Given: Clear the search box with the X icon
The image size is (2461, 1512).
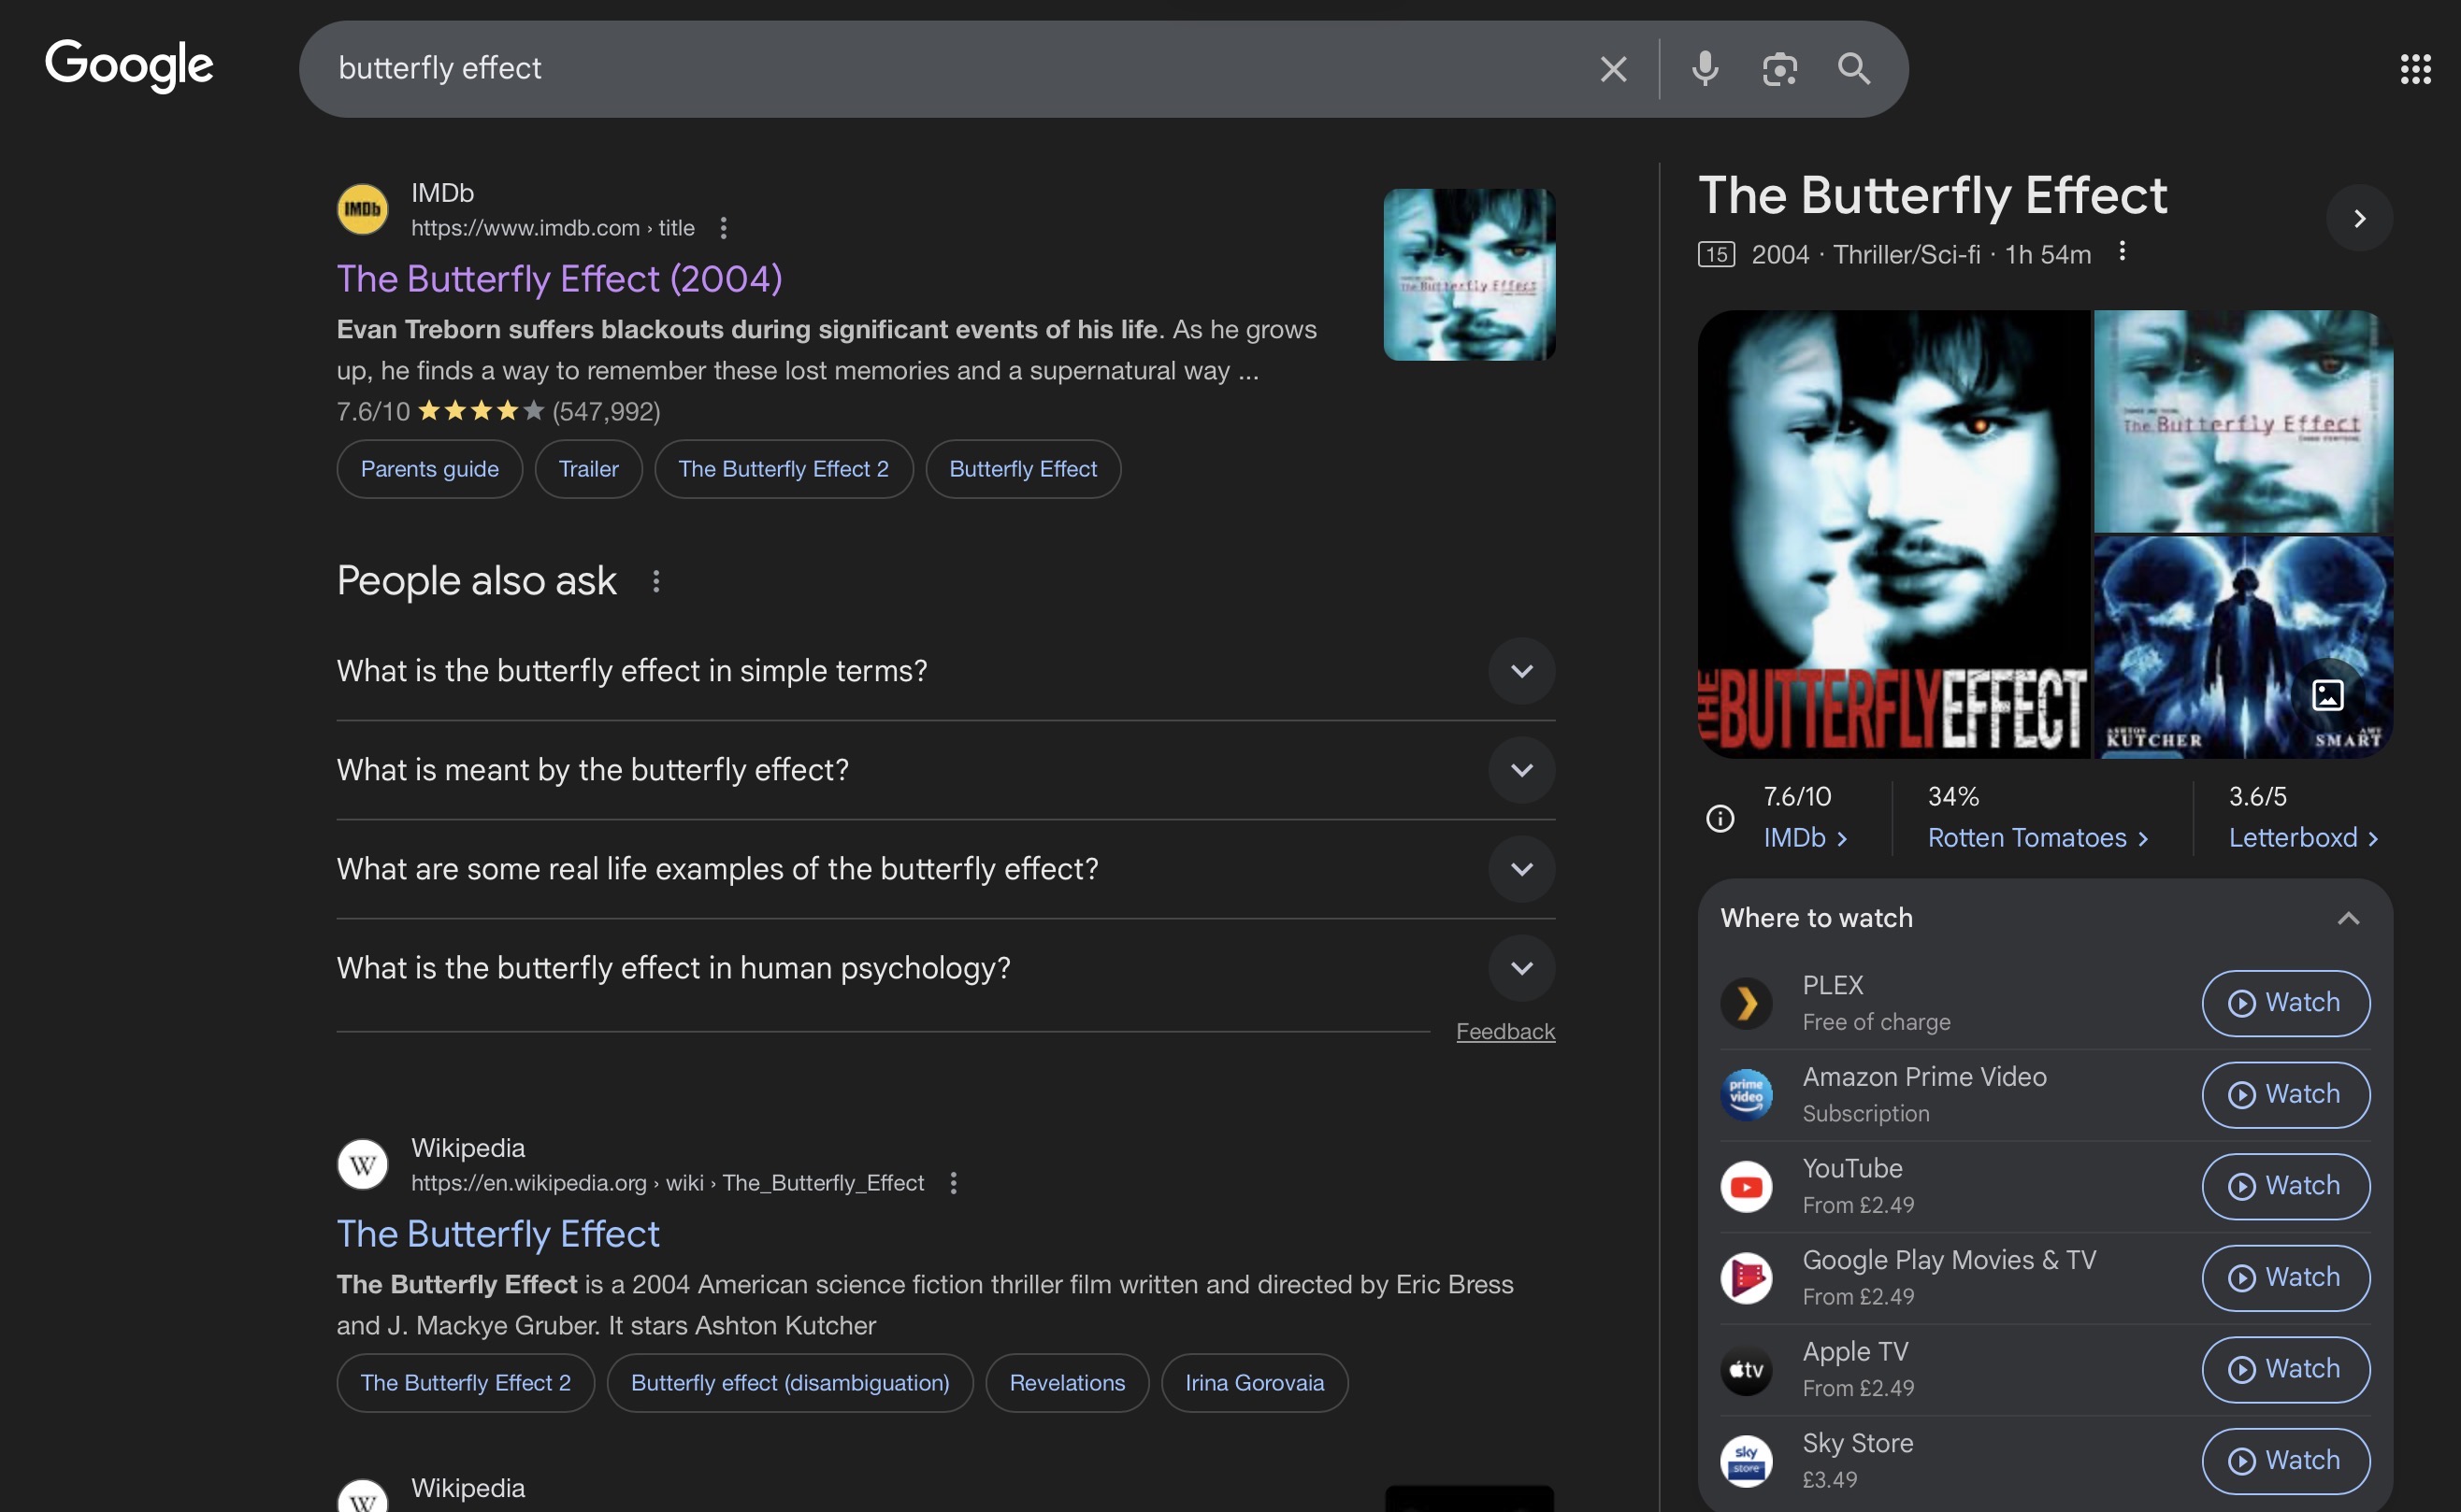Looking at the screenshot, I should point(1613,68).
